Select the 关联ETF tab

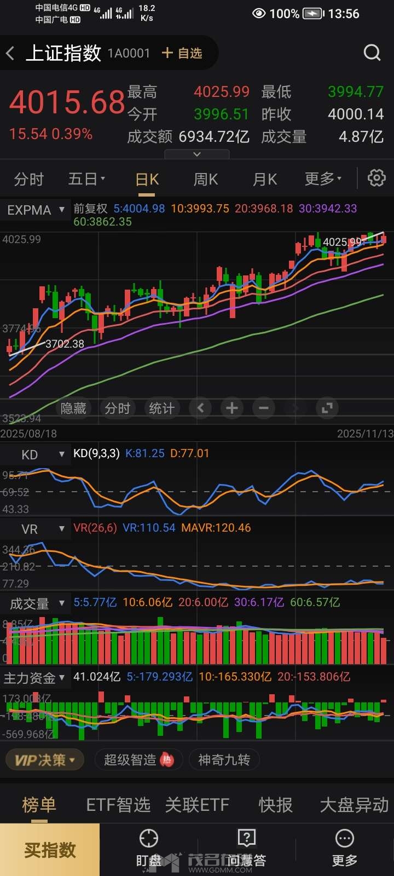(197, 805)
